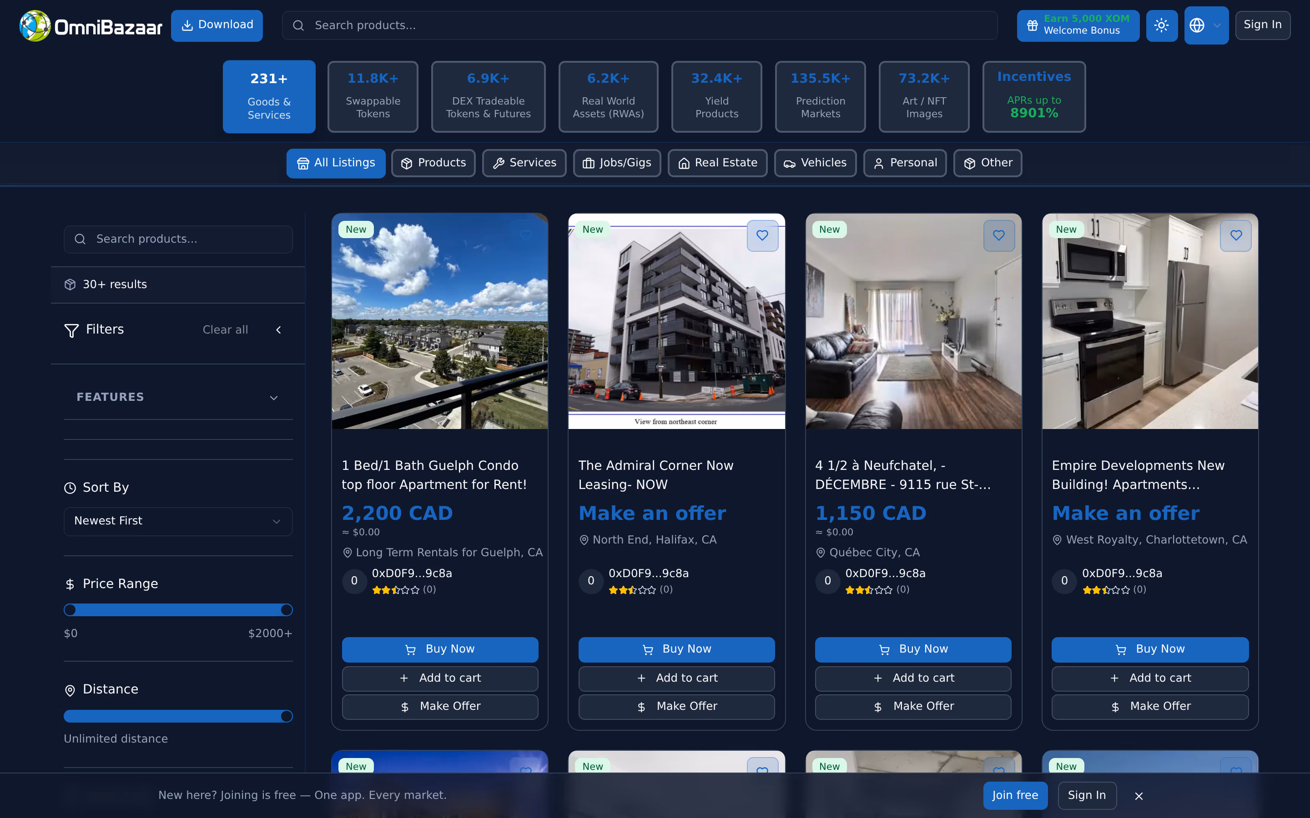Open the Prediction Markets card
1310x818 pixels.
tap(820, 96)
